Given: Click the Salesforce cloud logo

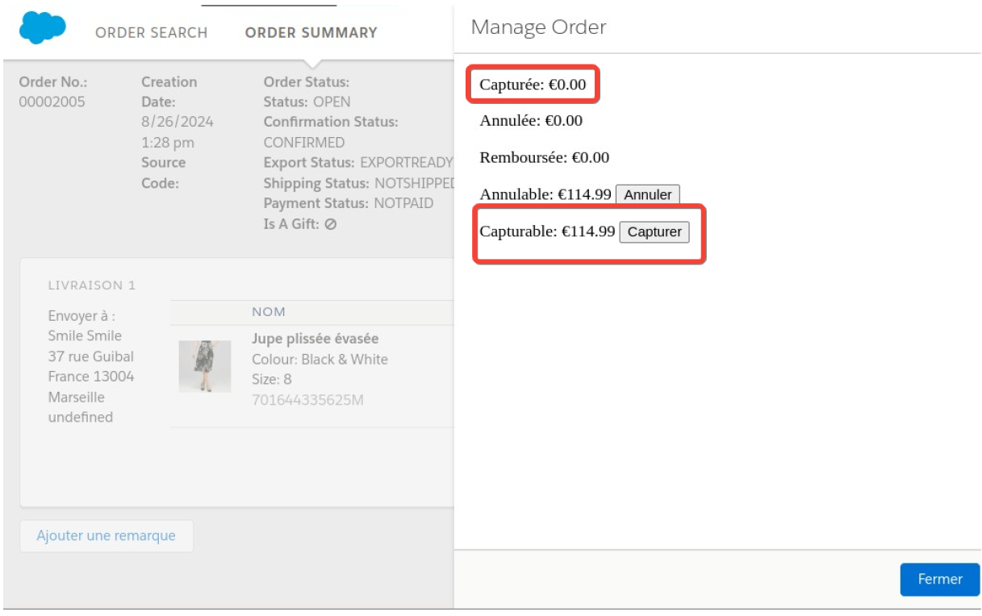Looking at the screenshot, I should 42,28.
